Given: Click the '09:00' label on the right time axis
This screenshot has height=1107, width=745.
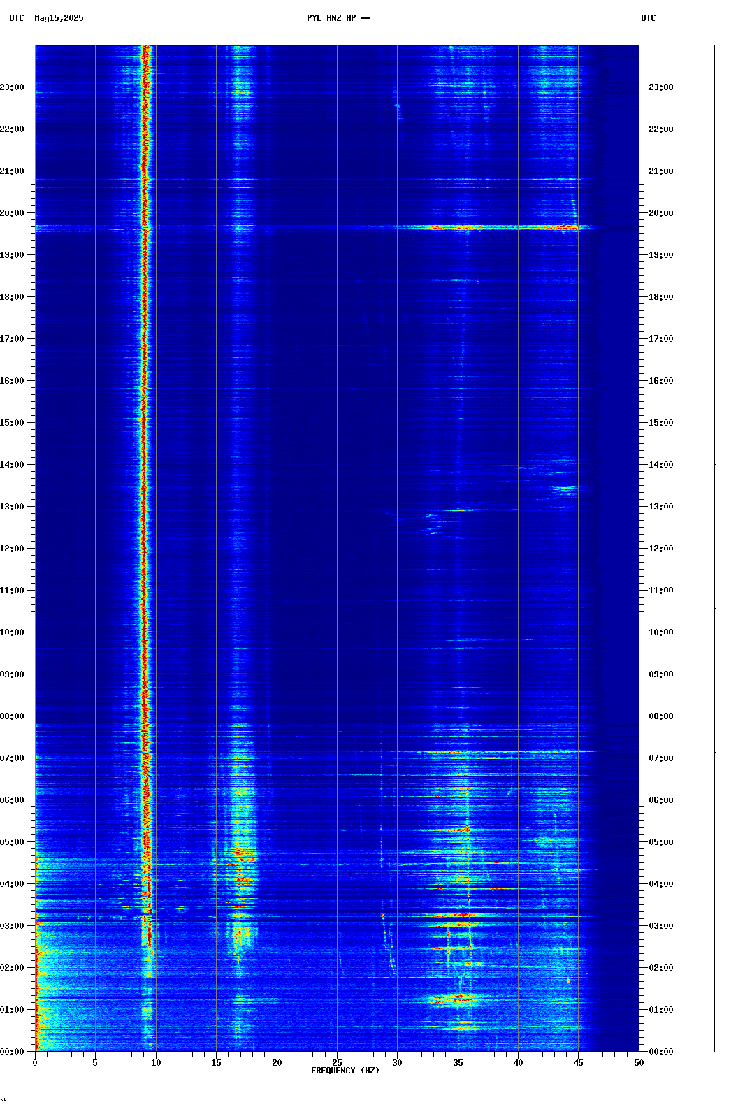Looking at the screenshot, I should [661, 674].
